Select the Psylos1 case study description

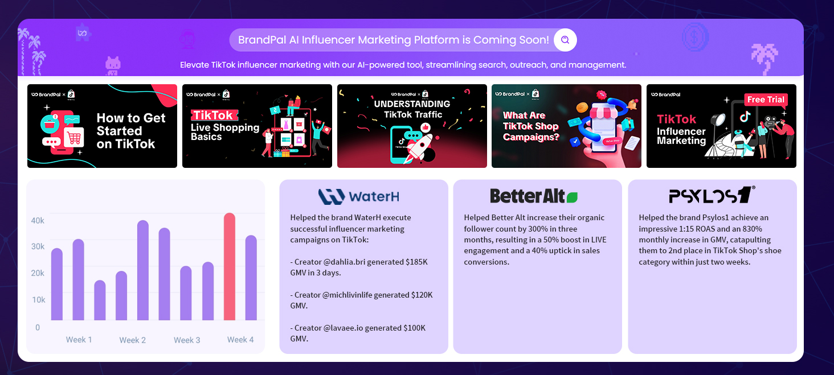tap(711, 240)
